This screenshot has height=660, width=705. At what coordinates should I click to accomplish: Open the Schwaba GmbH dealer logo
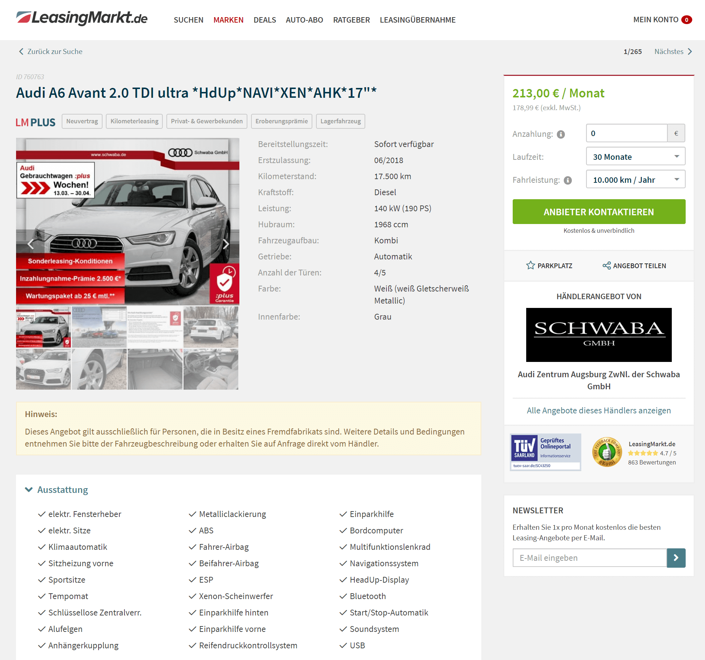pyautogui.click(x=599, y=335)
